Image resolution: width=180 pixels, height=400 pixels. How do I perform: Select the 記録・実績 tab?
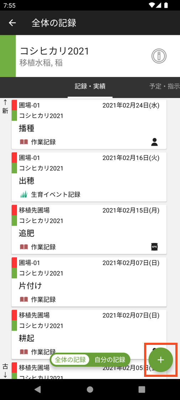coord(90,86)
